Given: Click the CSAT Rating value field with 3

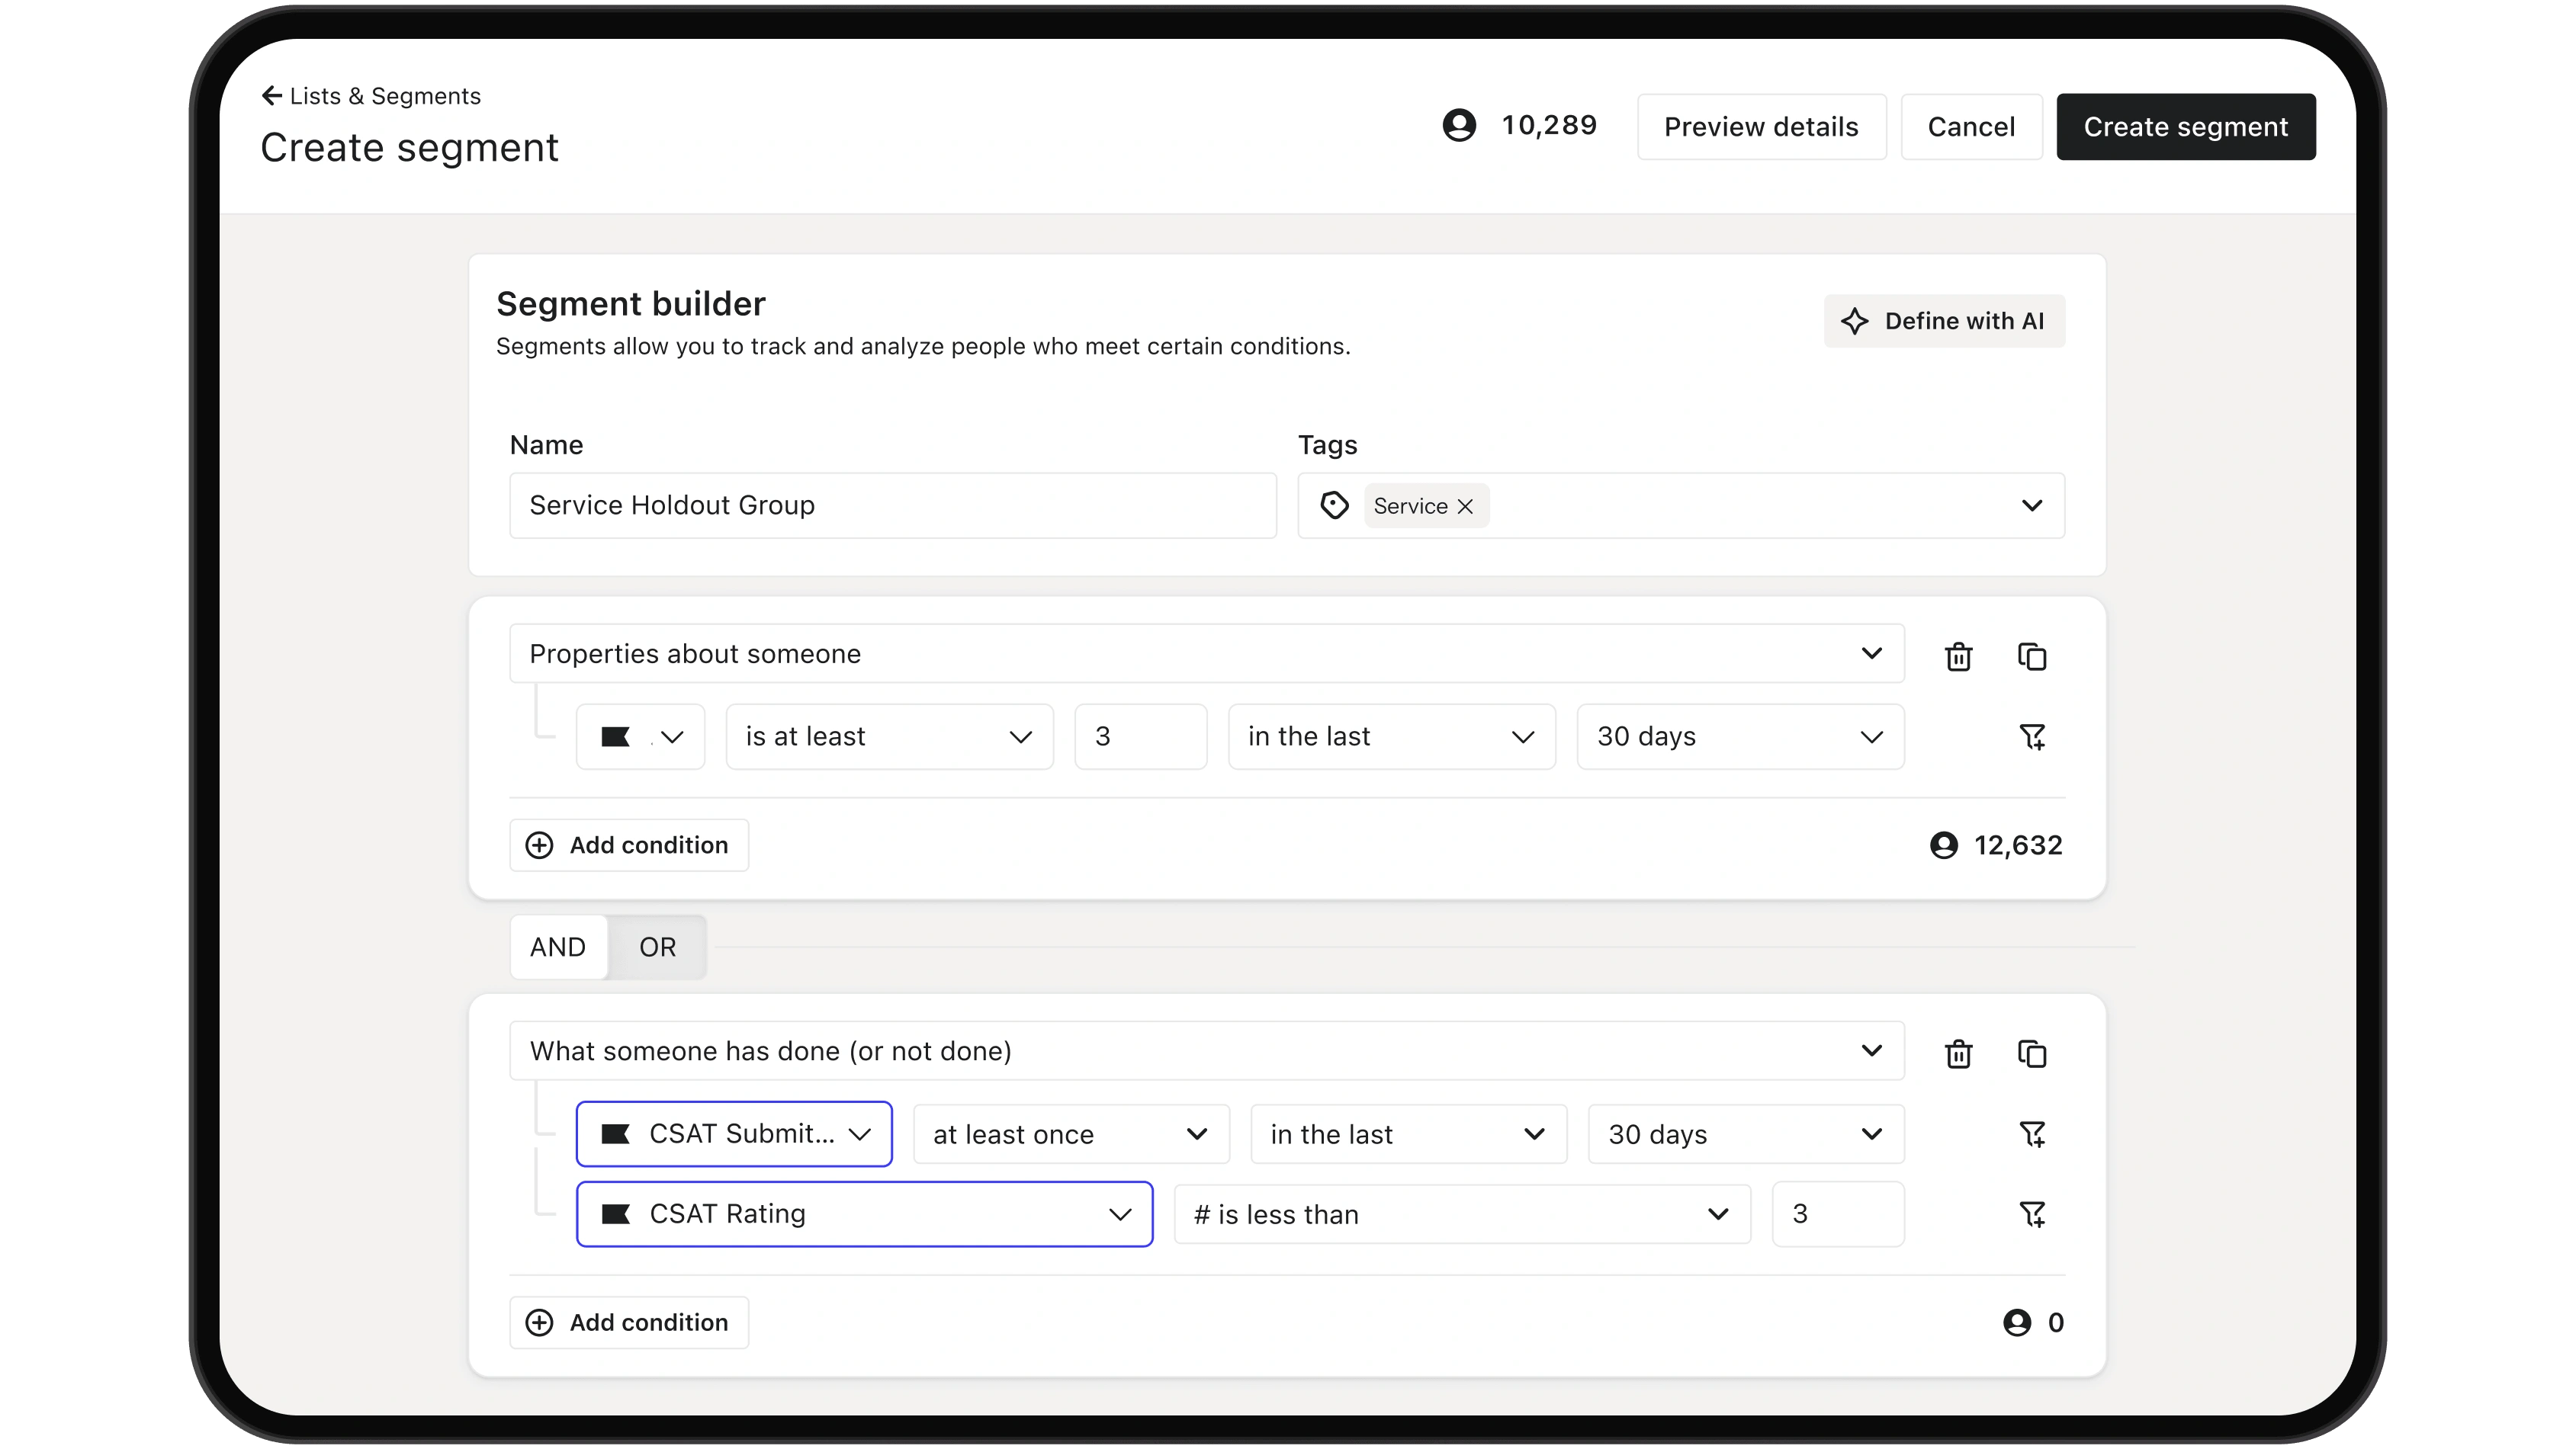Looking at the screenshot, I should pos(1838,1214).
